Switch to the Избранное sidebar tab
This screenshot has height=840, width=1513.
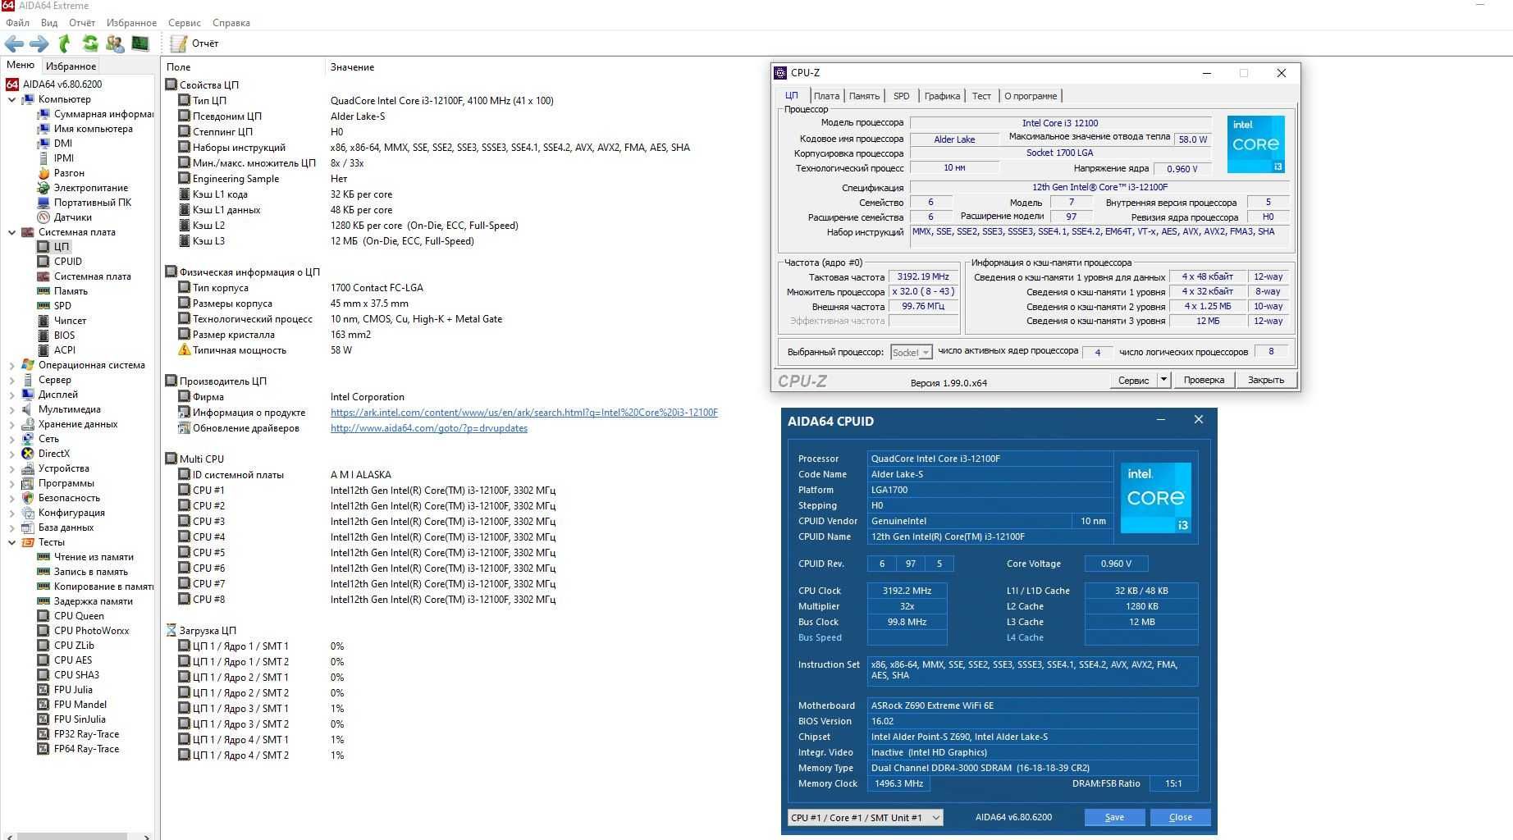[71, 66]
